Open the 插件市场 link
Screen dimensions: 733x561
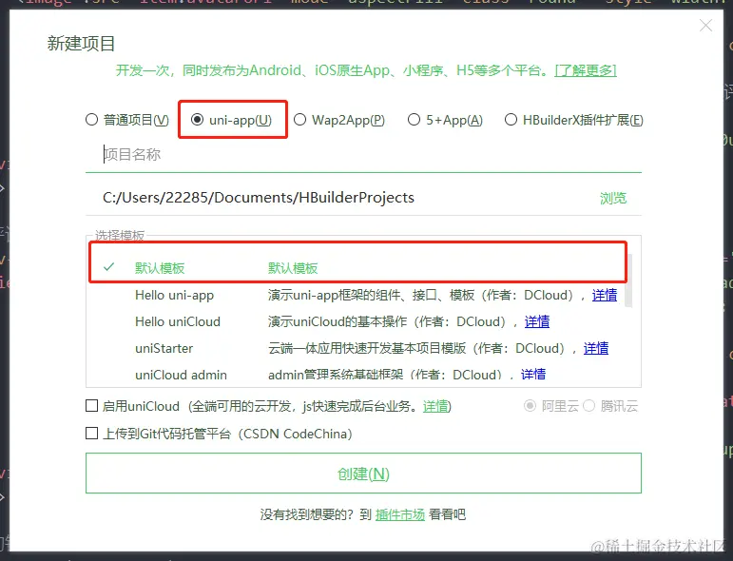[400, 514]
